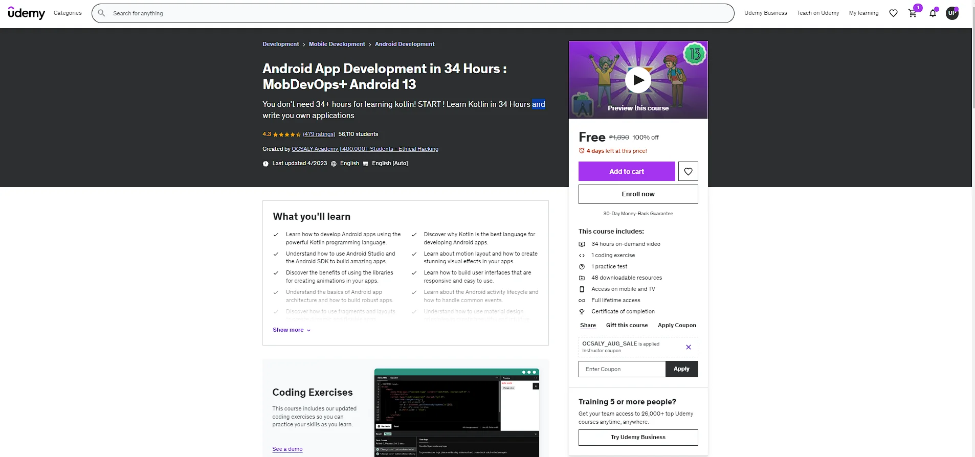Click the 'Free' price text
Image resolution: width=975 pixels, height=457 pixels.
click(592, 137)
